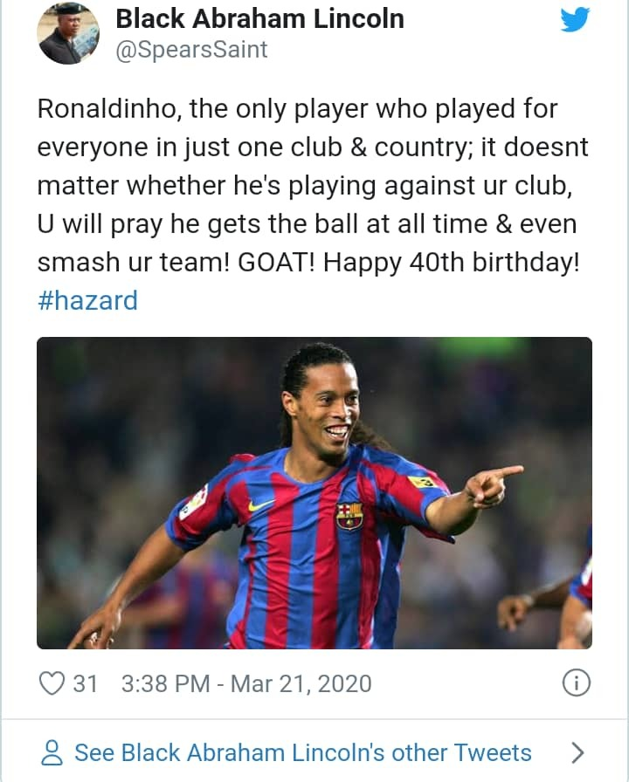
Task: Expand the right chevron arrow at bottom
Action: click(x=577, y=752)
